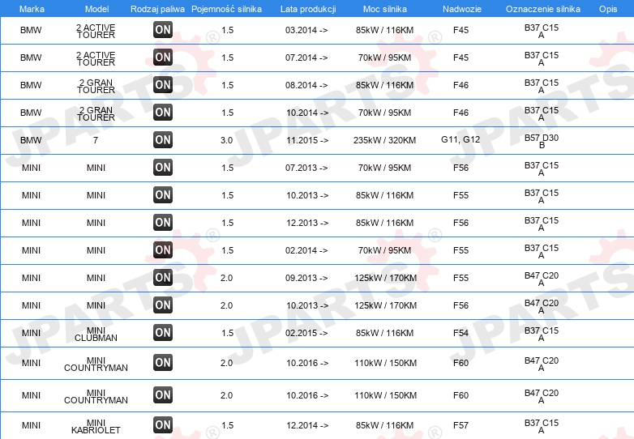Click the 03.2014 -> production date
The width and height of the screenshot is (634, 439).
coord(306,30)
